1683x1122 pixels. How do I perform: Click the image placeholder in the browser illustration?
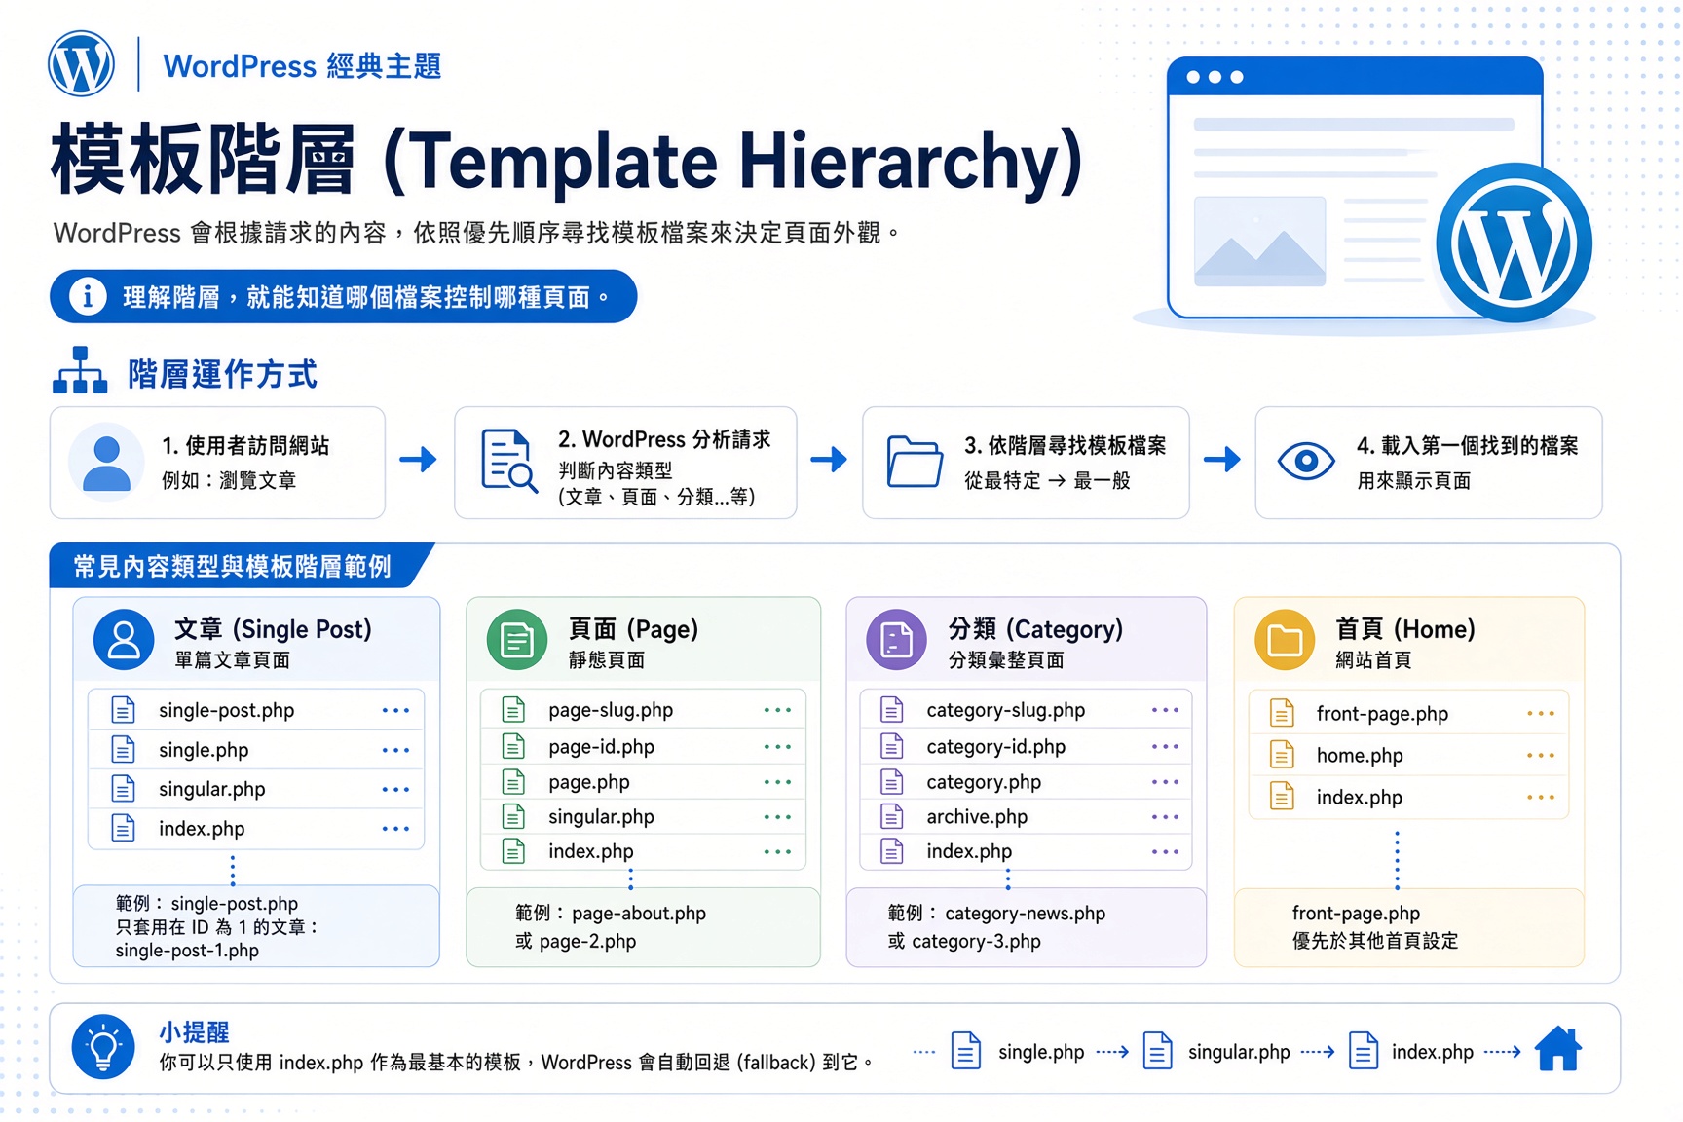tap(1259, 241)
